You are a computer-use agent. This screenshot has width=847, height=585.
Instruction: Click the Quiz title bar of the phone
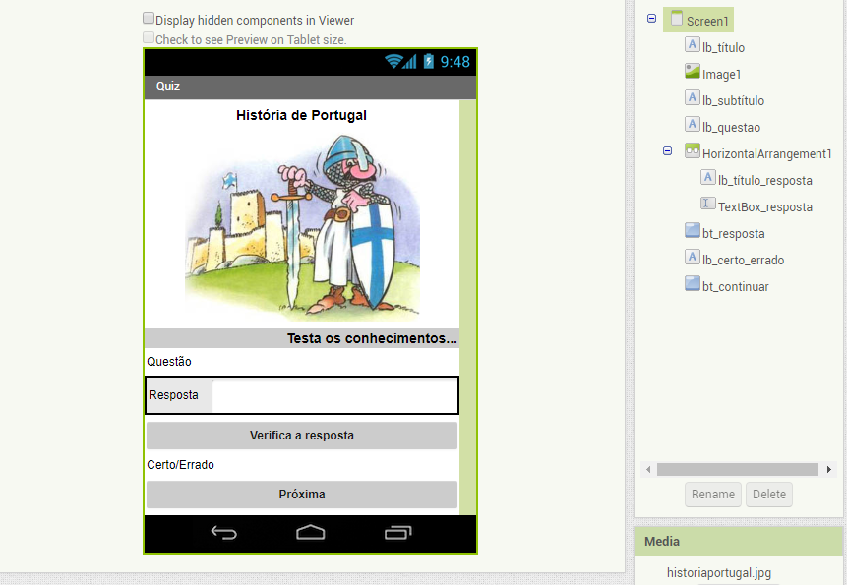[310, 87]
